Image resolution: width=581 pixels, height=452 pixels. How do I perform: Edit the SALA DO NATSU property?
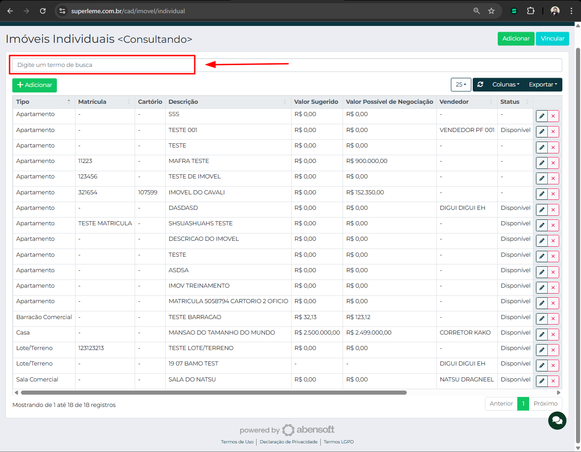(541, 381)
